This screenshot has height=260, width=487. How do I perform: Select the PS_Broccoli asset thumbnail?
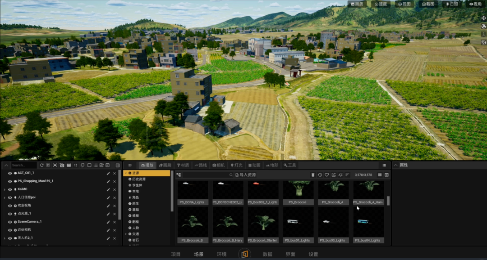click(298, 193)
